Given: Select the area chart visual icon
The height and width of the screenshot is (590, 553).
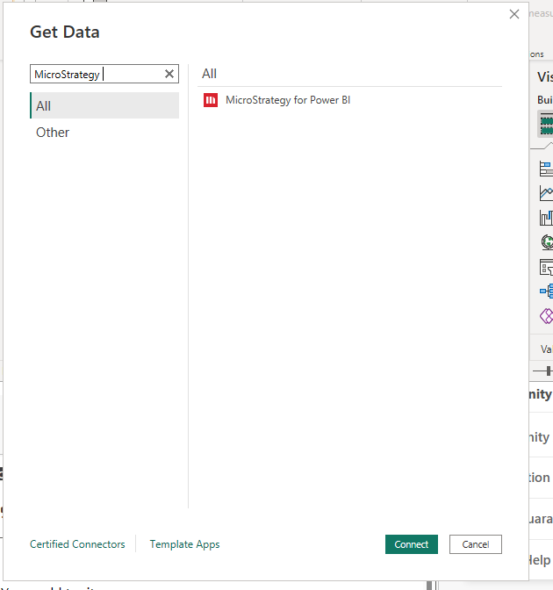Looking at the screenshot, I should pos(546,193).
